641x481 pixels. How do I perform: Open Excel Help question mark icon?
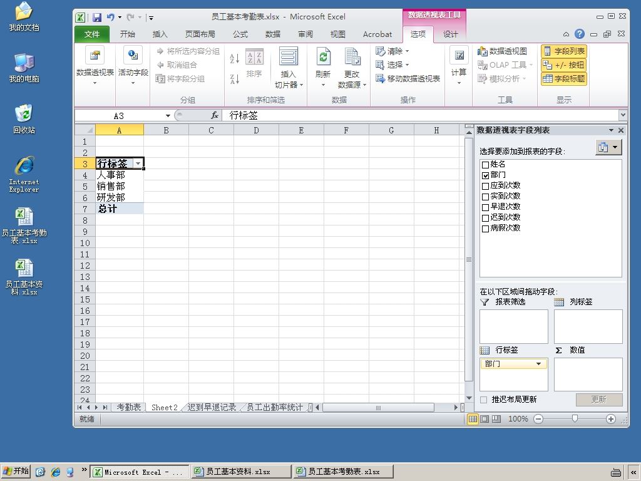579,34
